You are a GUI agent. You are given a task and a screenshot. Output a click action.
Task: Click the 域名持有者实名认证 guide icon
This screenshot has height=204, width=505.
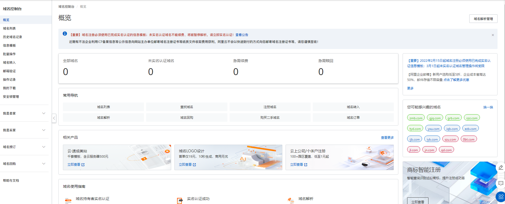[68, 201]
